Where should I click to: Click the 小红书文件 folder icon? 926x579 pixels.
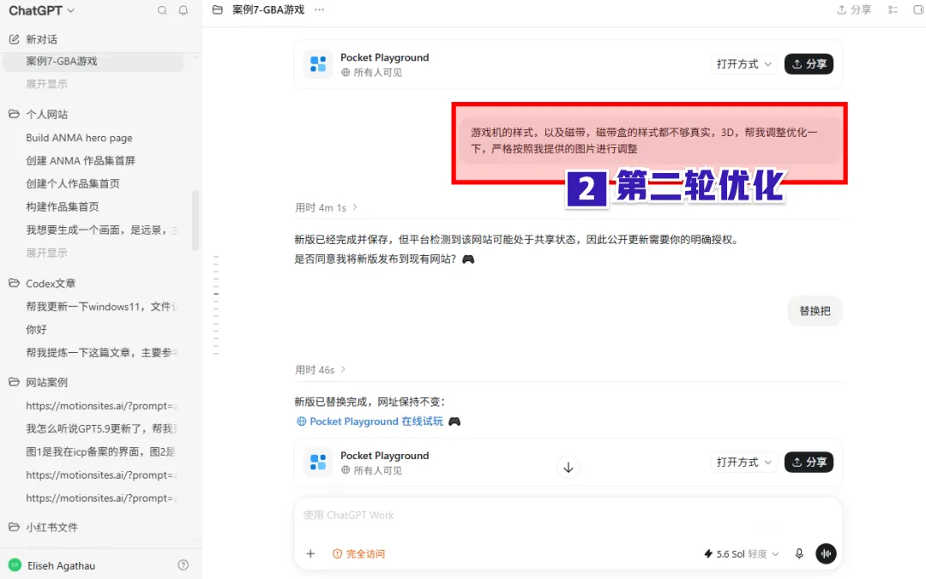(x=15, y=527)
